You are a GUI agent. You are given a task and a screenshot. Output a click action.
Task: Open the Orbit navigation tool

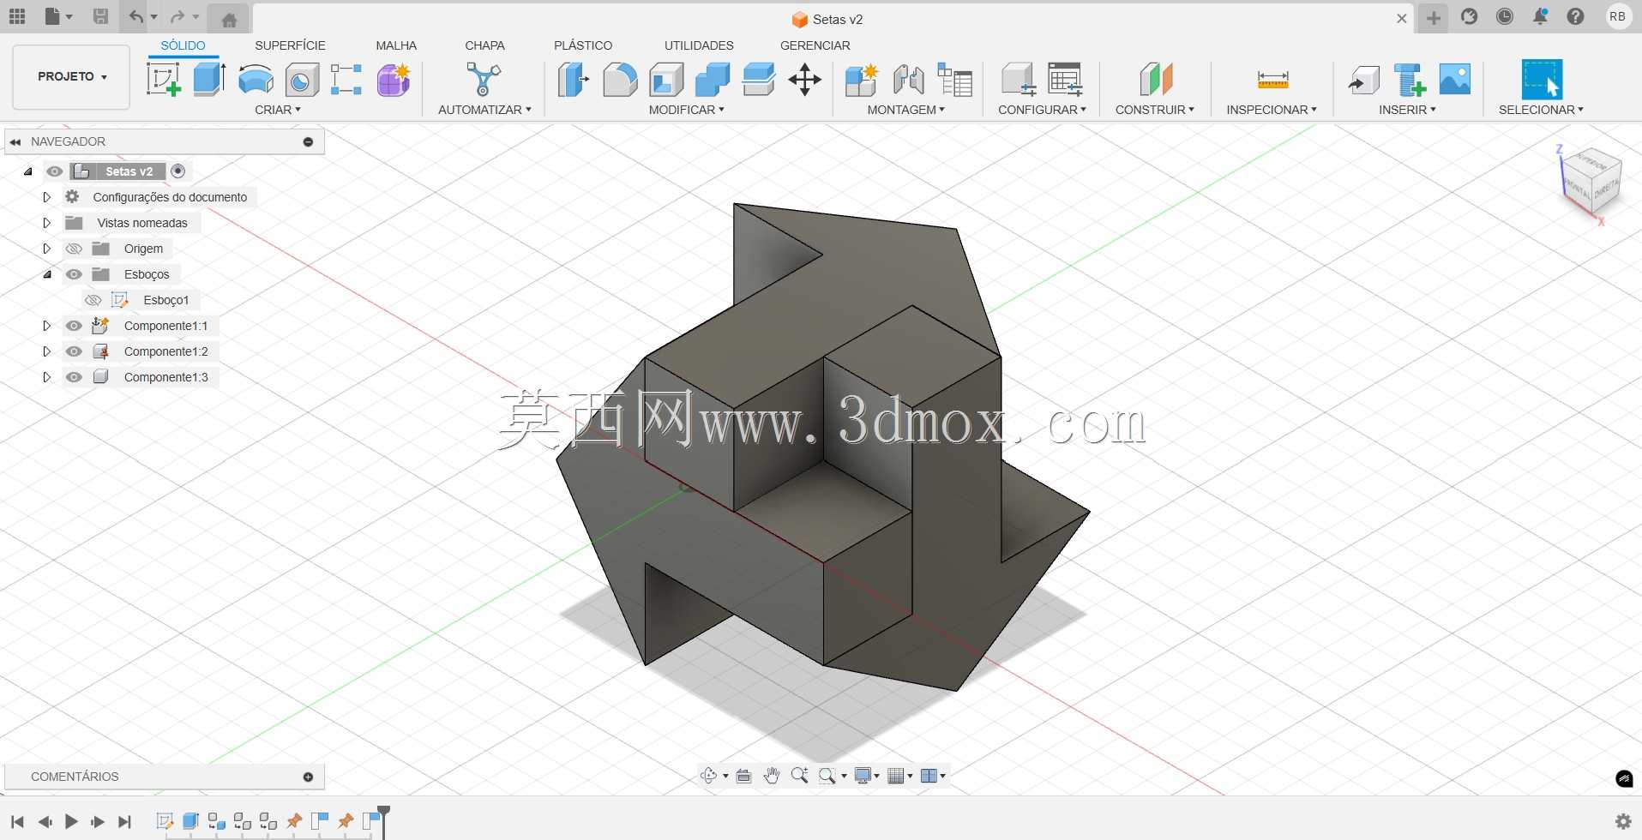[708, 776]
